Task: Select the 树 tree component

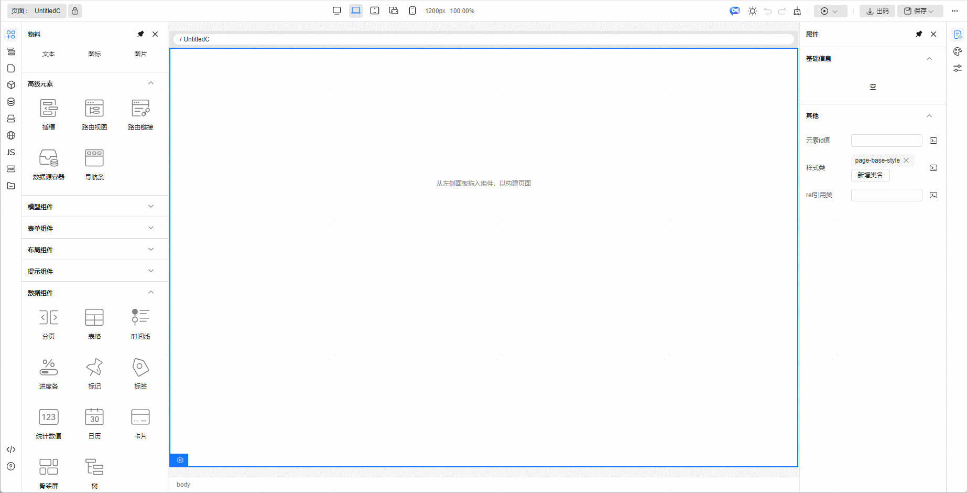Action: click(x=94, y=473)
